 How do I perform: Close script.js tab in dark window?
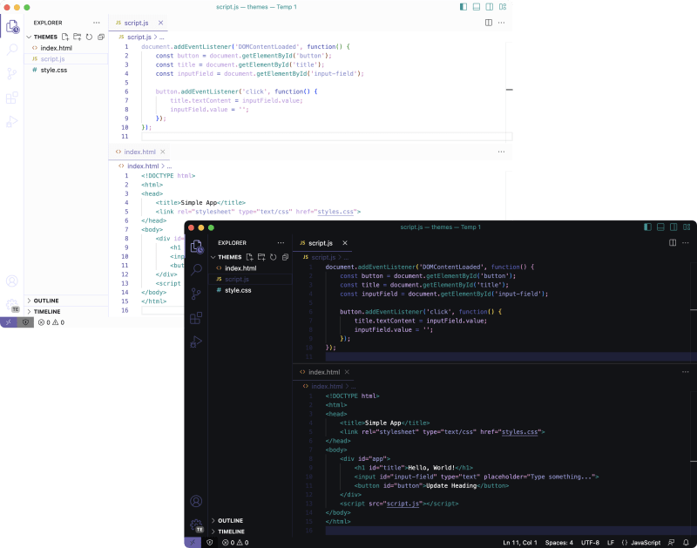(x=345, y=243)
